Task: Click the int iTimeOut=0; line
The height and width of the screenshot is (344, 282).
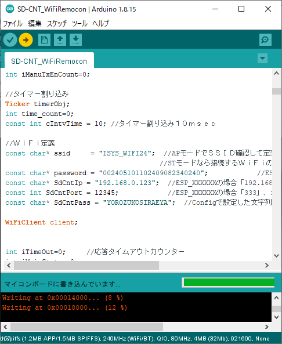Action: click(x=35, y=252)
